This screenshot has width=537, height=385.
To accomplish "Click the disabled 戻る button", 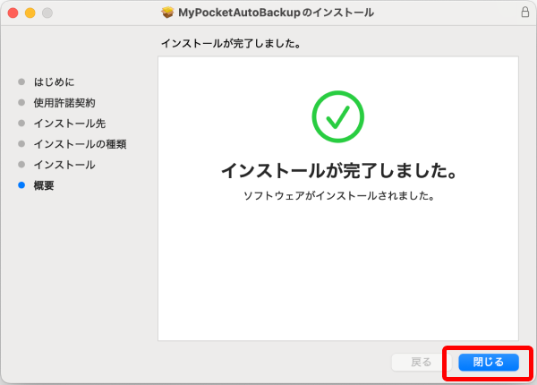I will click(421, 362).
